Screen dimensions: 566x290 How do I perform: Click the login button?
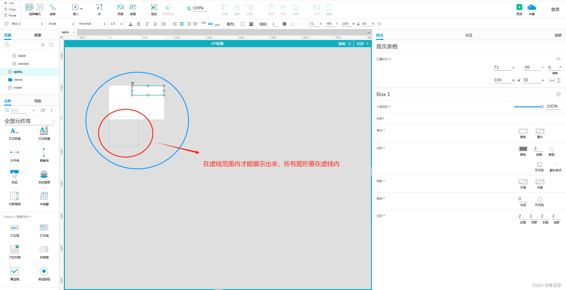click(555, 9)
